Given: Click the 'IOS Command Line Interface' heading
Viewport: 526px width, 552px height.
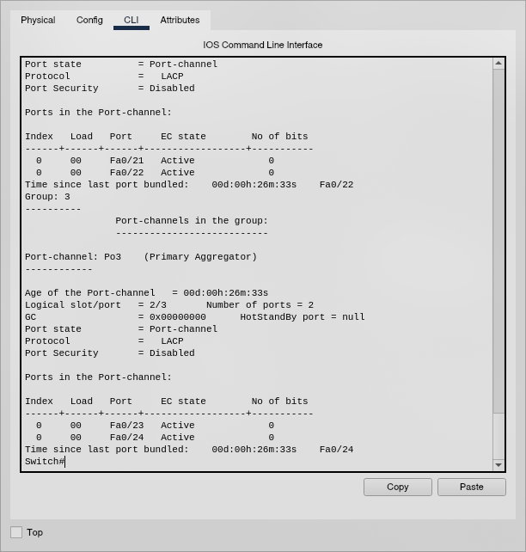Looking at the screenshot, I should (263, 45).
